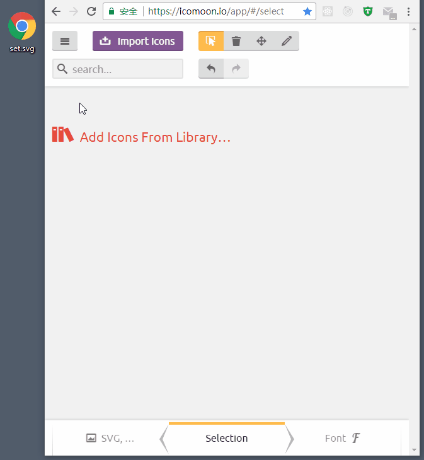Go to the Generate SVG tab

pyautogui.click(x=110, y=439)
